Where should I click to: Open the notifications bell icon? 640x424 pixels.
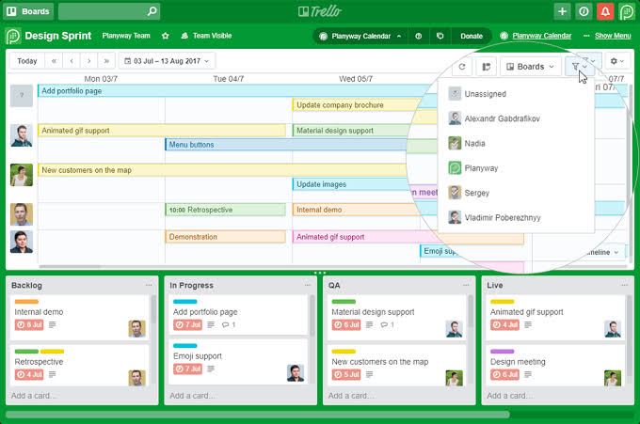coord(605,11)
